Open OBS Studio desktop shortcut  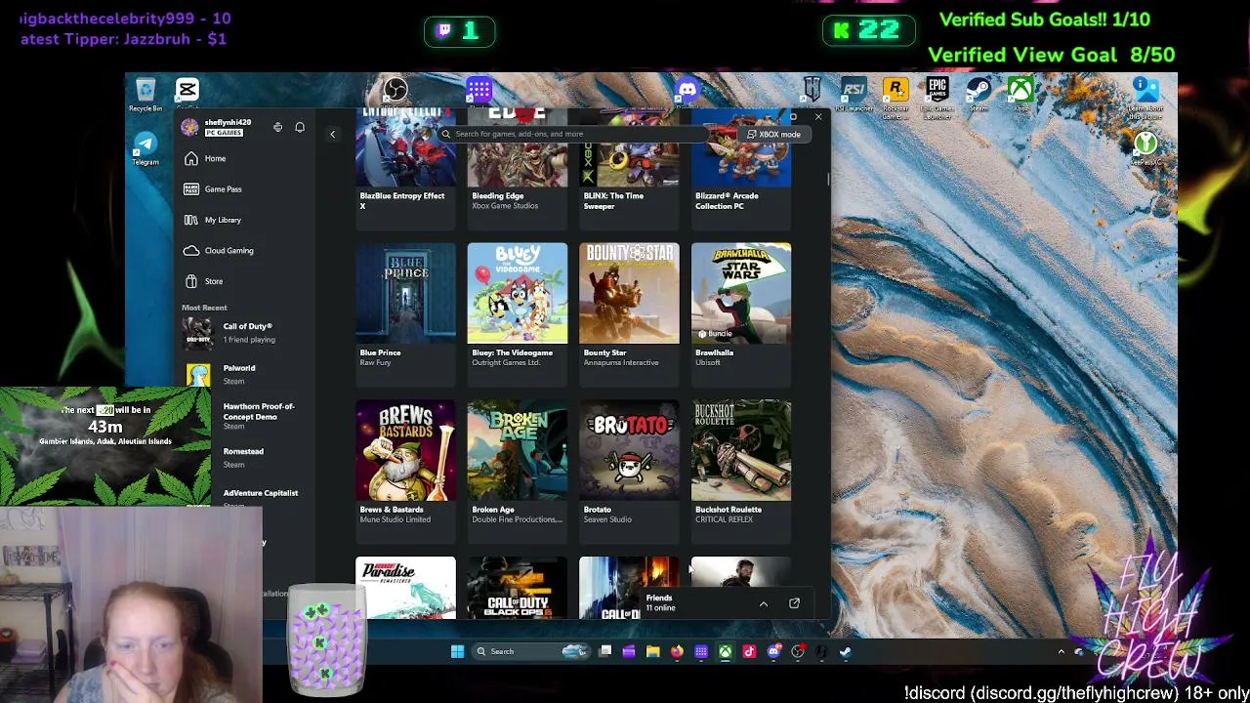click(x=396, y=91)
